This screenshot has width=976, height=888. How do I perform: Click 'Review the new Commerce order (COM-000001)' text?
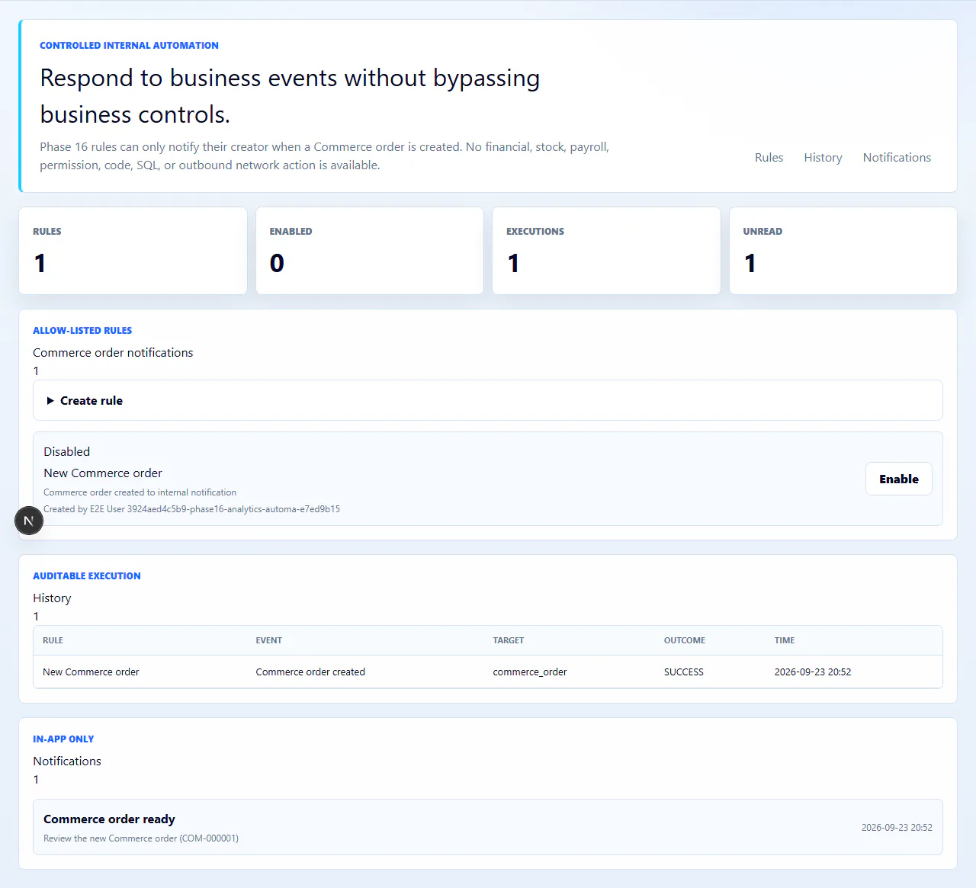click(141, 838)
